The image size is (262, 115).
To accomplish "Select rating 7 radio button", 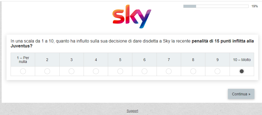I will pyautogui.click(x=169, y=71).
